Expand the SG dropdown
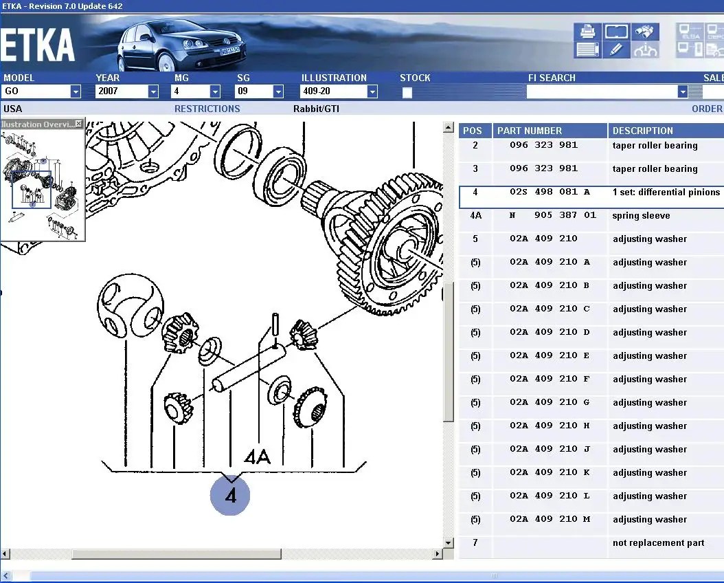 click(x=278, y=91)
